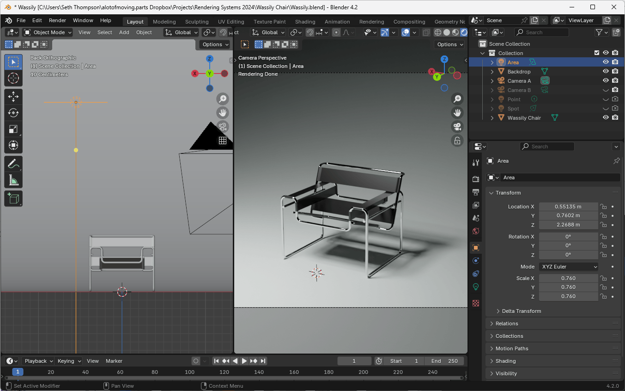The height and width of the screenshot is (391, 625).
Task: Open the Keying dropdown
Action: [69, 361]
